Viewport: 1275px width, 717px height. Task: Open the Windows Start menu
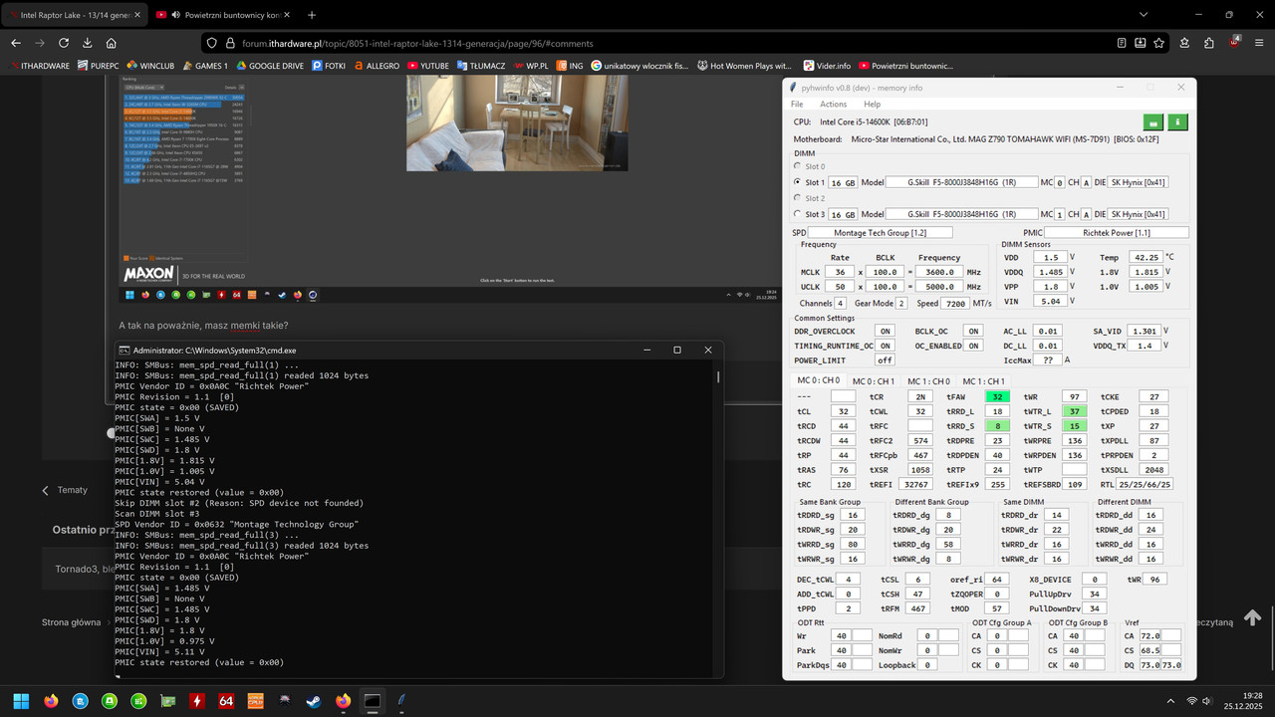point(21,701)
